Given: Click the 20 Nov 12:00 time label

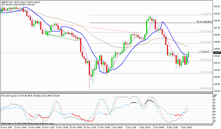Looking at the screenshot, I should coord(48,128).
